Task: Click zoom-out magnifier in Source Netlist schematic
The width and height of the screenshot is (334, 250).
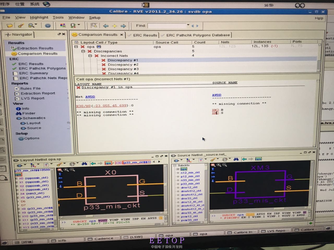Action: [225, 165]
